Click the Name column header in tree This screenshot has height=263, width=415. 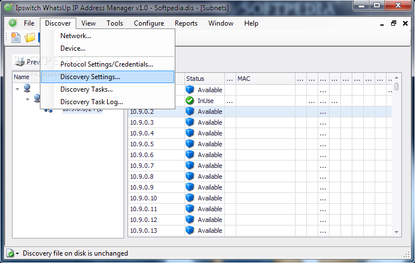pos(26,77)
